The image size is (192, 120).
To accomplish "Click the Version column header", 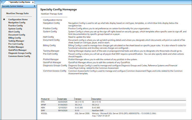I will pyautogui.click(x=83, y=99).
